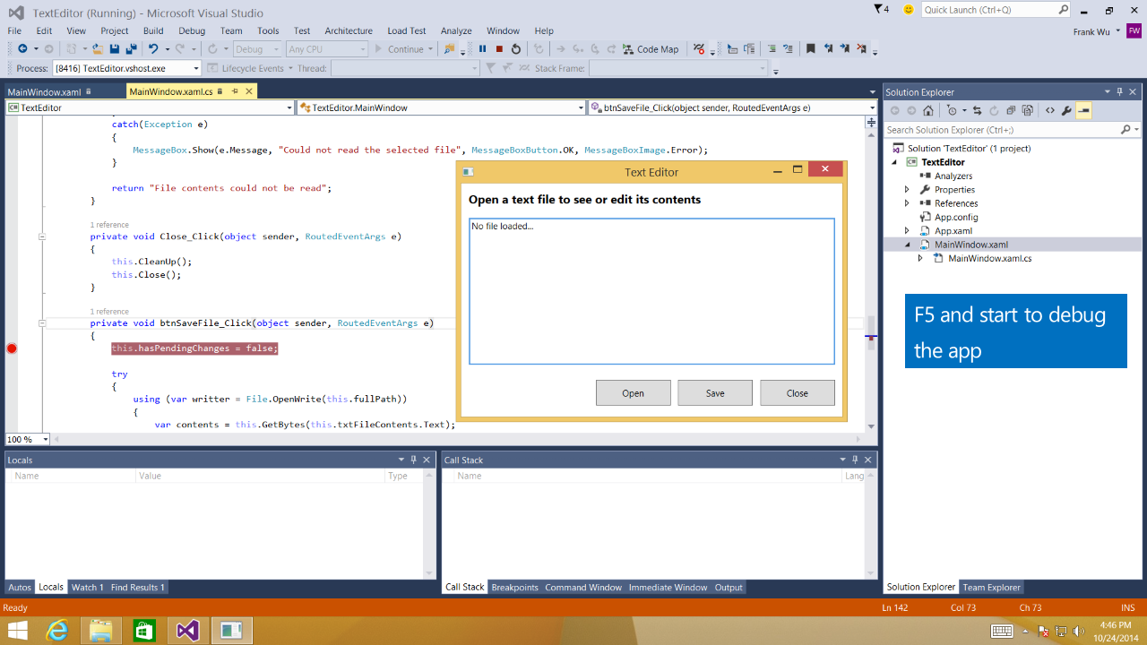Toggle the red breakpoint in the editor margin
The height and width of the screenshot is (645, 1147).
click(12, 348)
